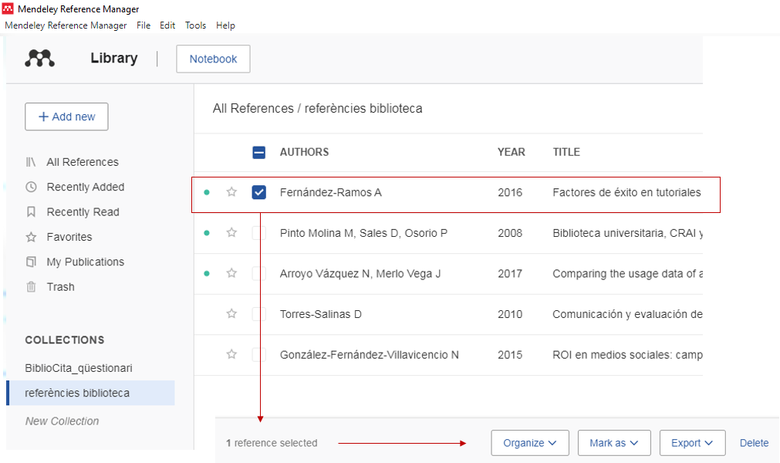Screen dimensions: 780x463
Task: Select the referències biblioteca collection
Action: click(90, 393)
